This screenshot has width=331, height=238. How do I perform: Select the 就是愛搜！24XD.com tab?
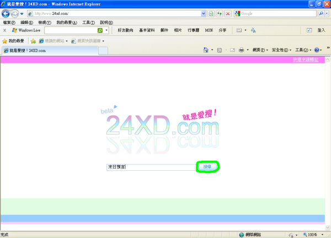click(x=50, y=51)
